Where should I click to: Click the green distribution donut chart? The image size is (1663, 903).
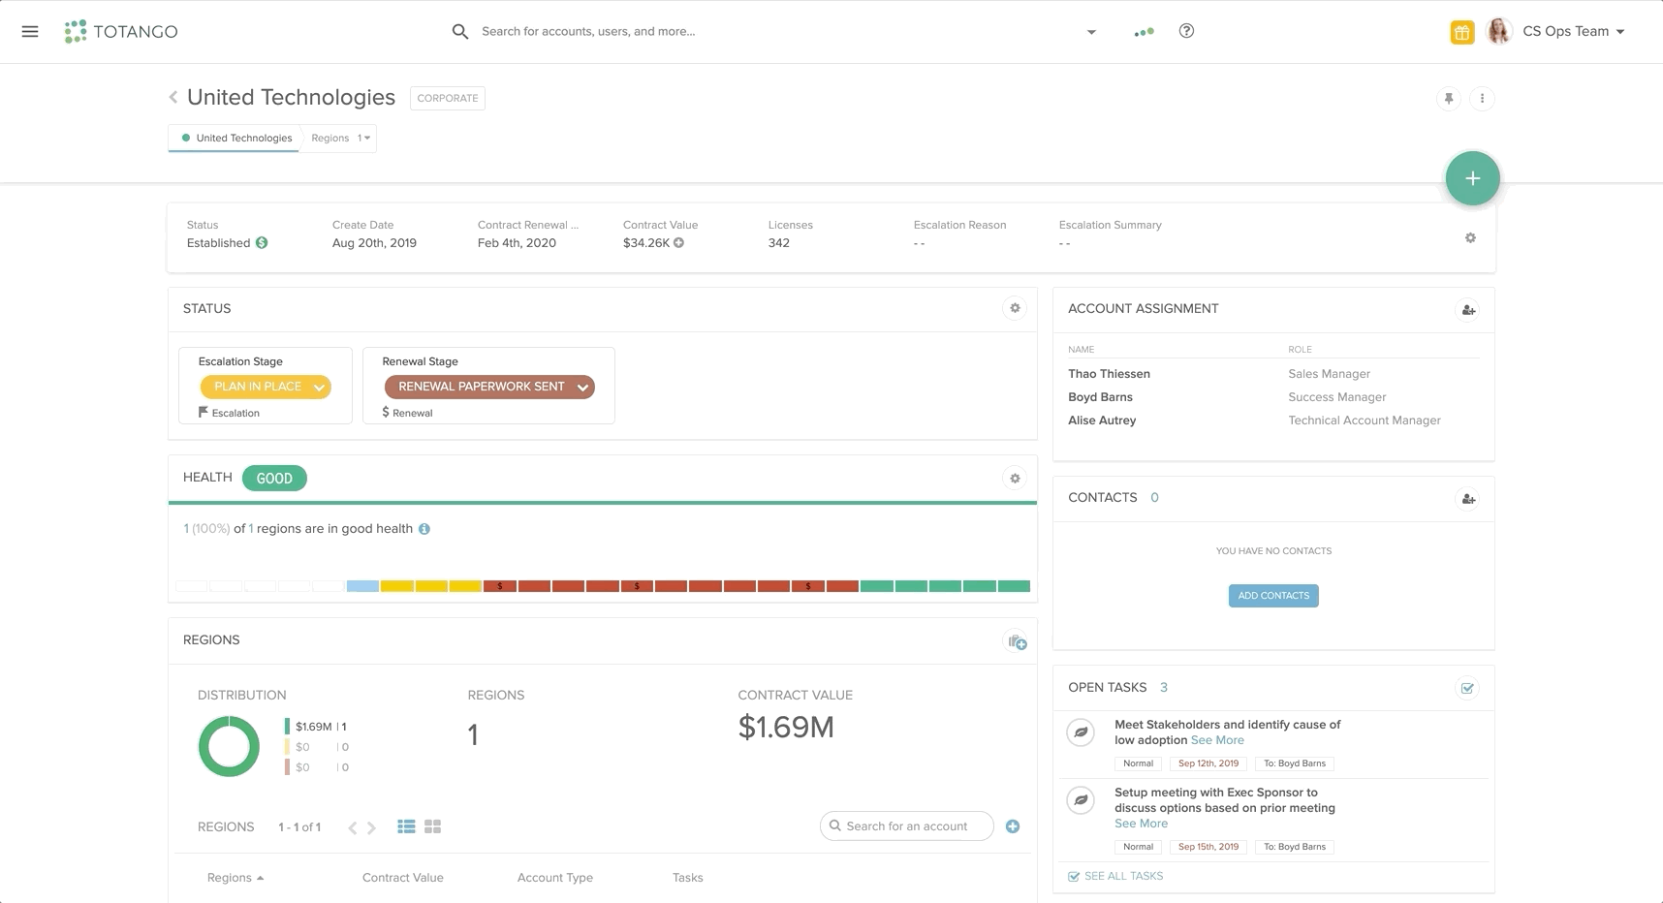(229, 746)
